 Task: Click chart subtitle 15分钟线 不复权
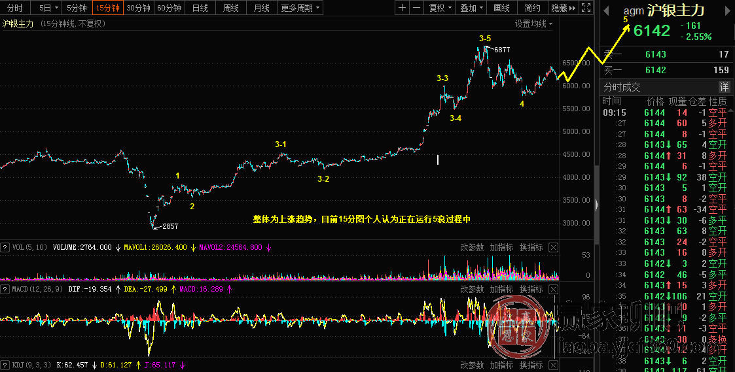pyautogui.click(x=73, y=24)
